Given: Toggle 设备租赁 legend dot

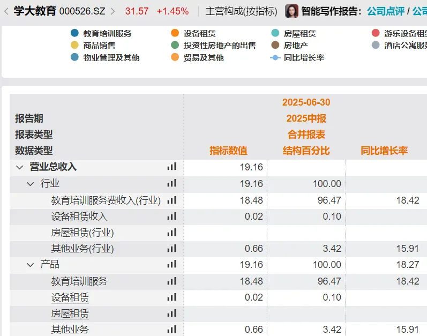Looking at the screenshot, I should click(x=175, y=33).
